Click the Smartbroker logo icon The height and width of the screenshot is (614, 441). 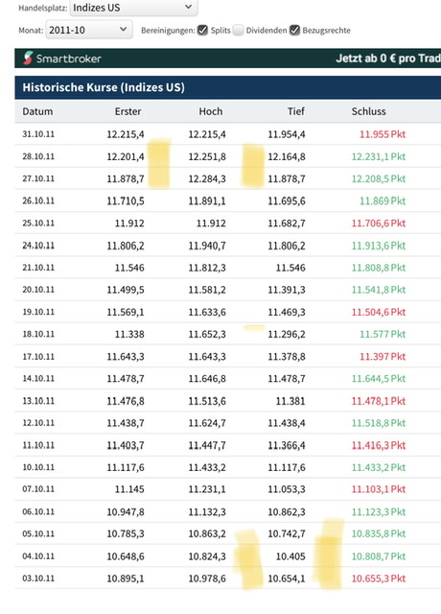pos(28,58)
